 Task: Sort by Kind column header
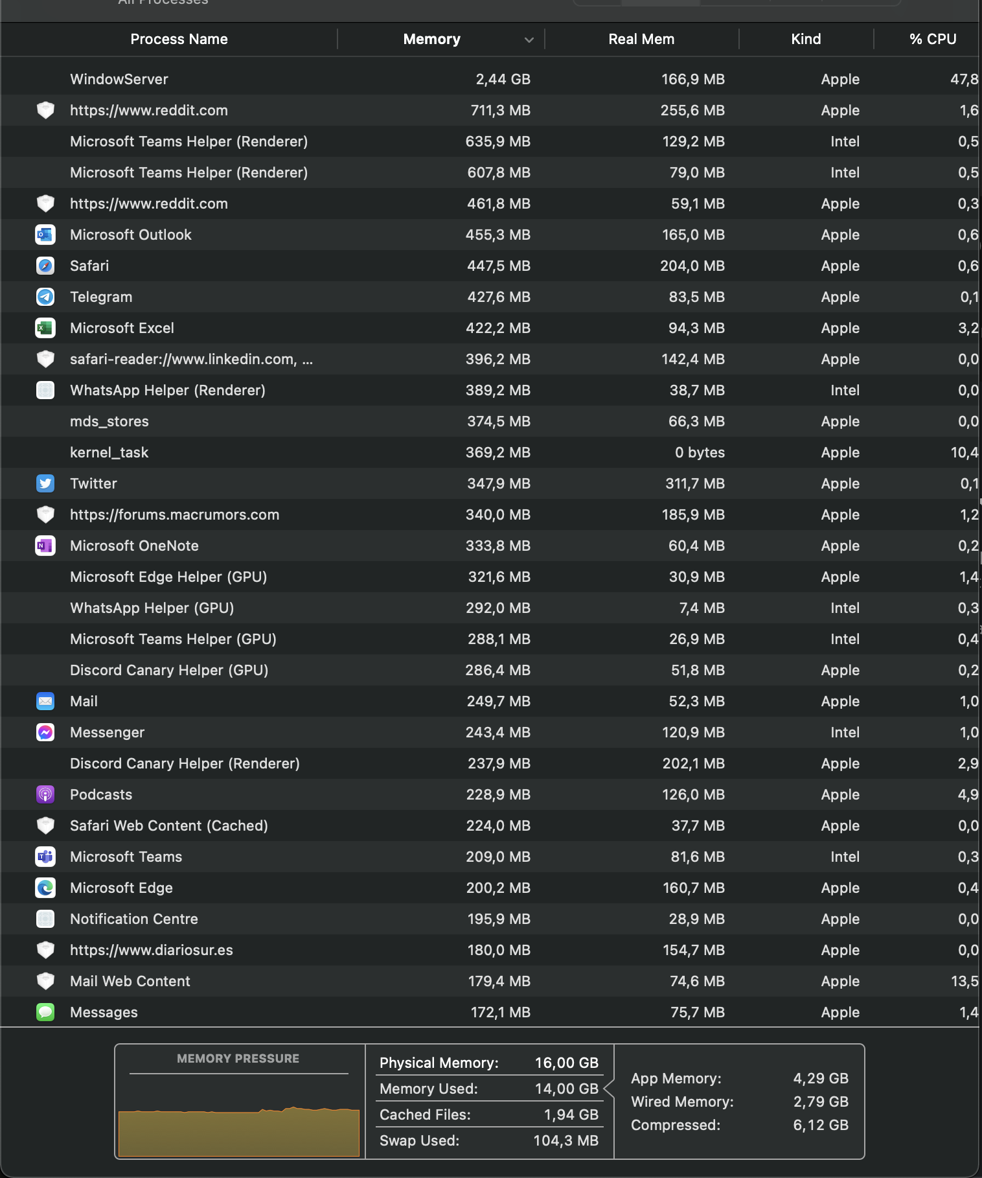(x=806, y=39)
